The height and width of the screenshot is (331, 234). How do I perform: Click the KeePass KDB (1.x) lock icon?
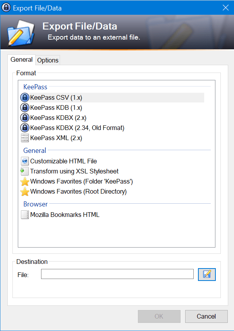(x=25, y=107)
